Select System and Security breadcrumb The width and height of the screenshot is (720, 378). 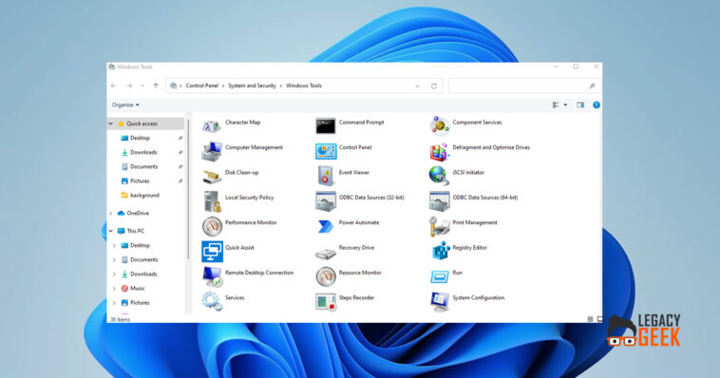click(252, 85)
